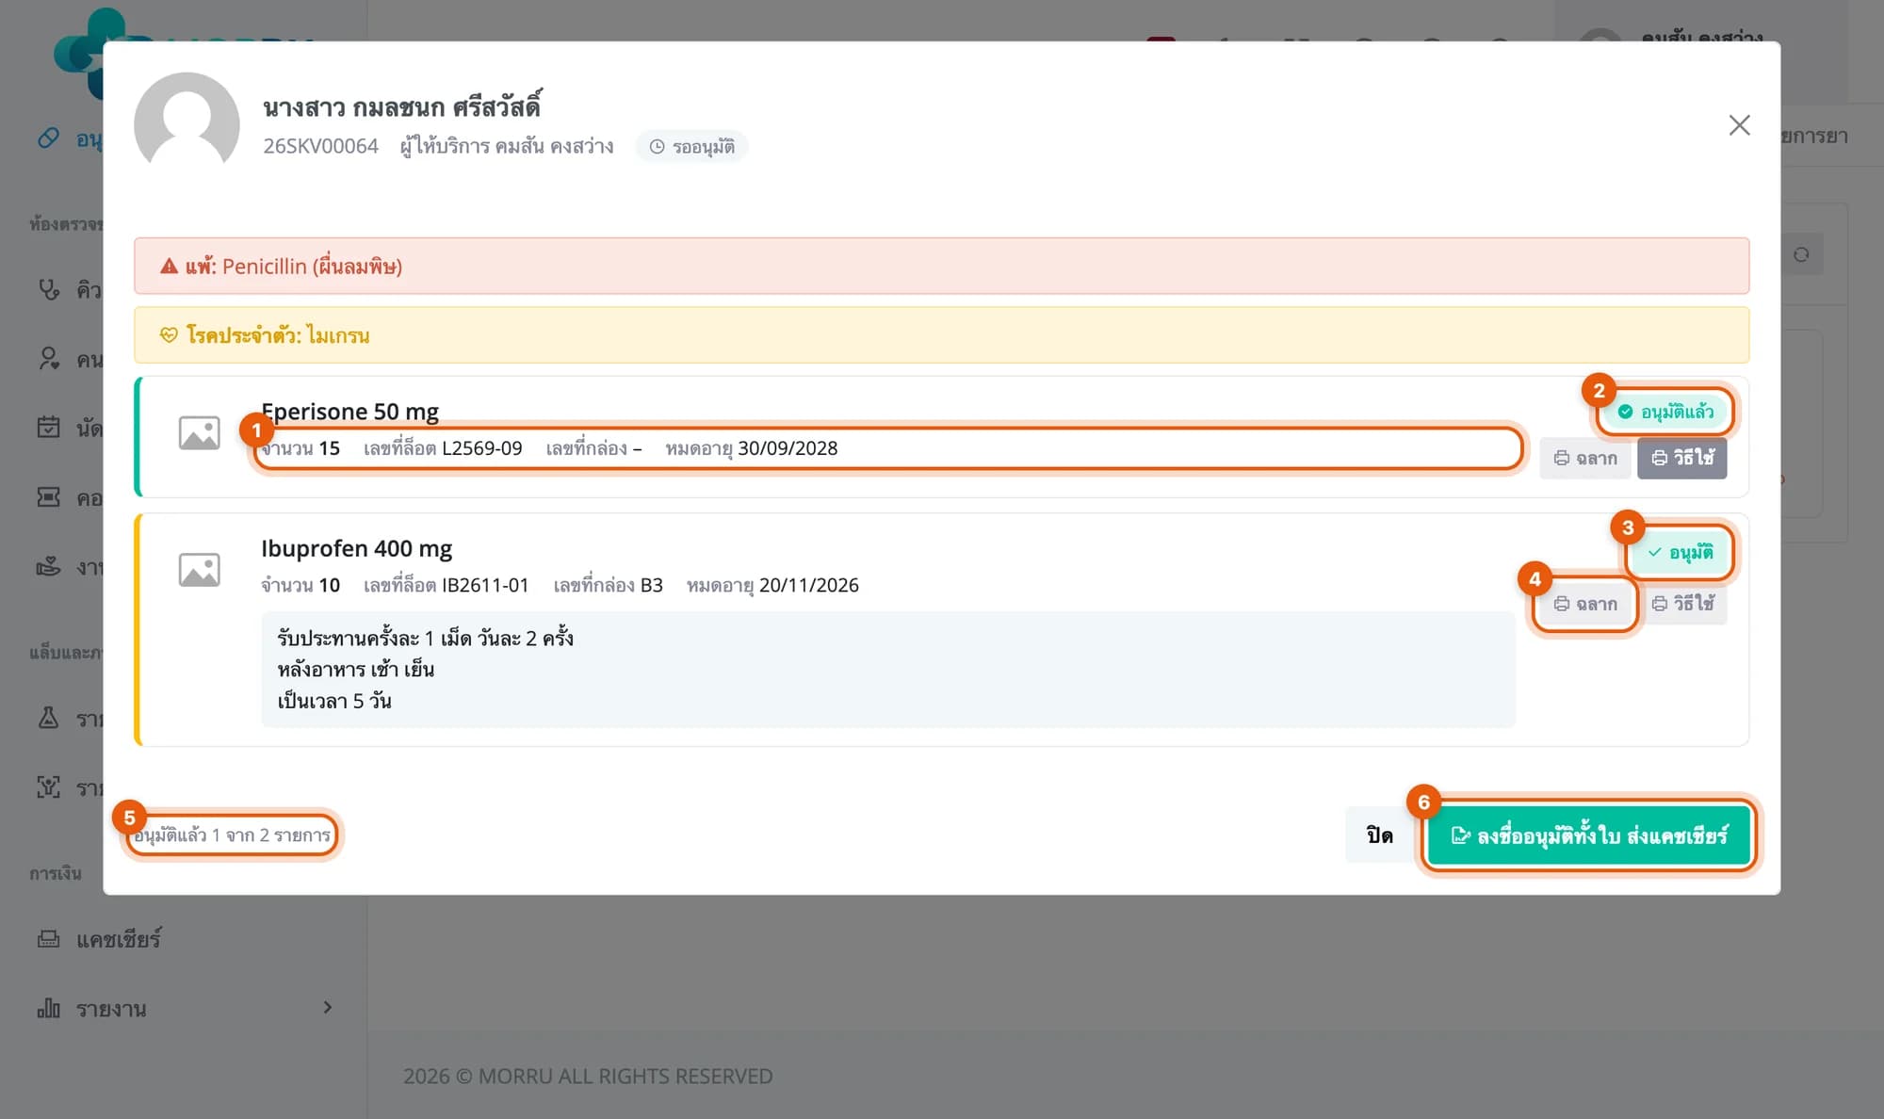This screenshot has width=1884, height=1119.
Task: Click the ปิด button to close dialog
Action: pos(1379,835)
